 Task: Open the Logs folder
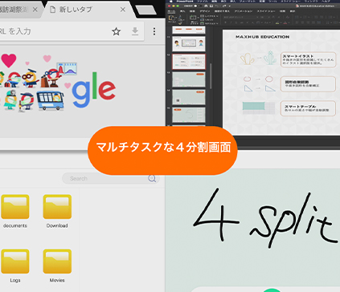point(15,266)
